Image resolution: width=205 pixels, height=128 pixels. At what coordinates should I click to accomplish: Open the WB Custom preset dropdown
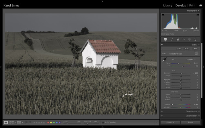[191, 59]
